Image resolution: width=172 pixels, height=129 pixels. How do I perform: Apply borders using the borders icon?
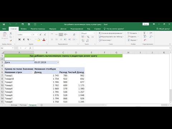click(x=34, y=39)
